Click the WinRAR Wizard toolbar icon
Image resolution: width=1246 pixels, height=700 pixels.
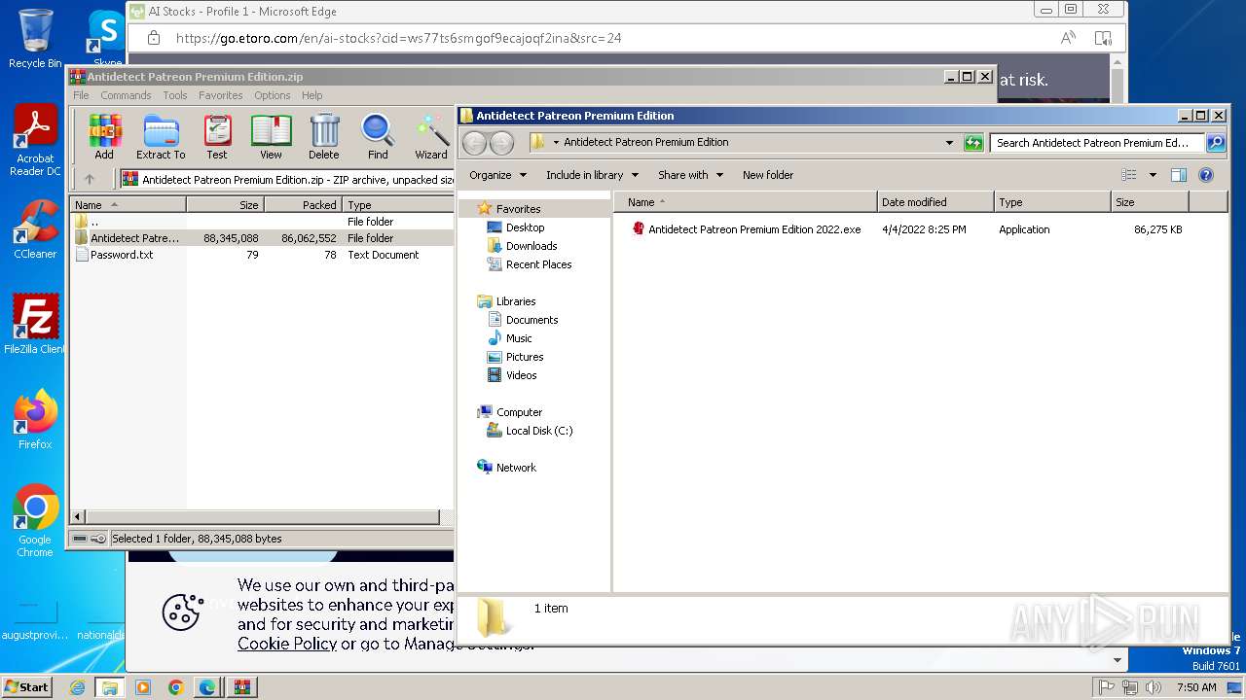pos(431,137)
